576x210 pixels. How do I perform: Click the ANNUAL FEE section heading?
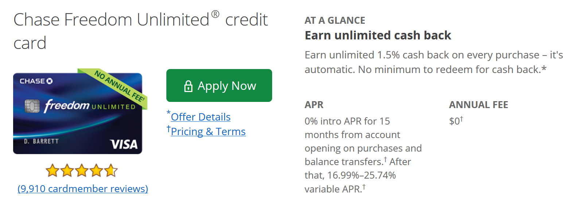pos(479,105)
